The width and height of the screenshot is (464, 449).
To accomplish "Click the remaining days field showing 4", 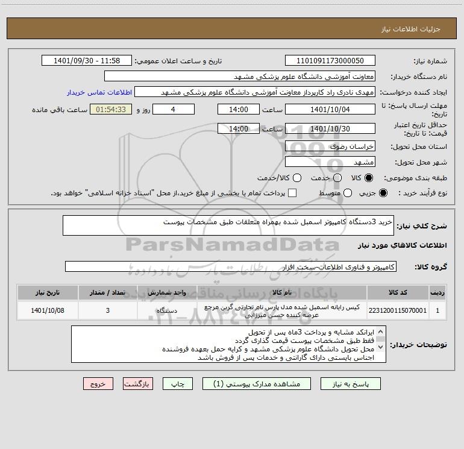I will click(x=174, y=109).
